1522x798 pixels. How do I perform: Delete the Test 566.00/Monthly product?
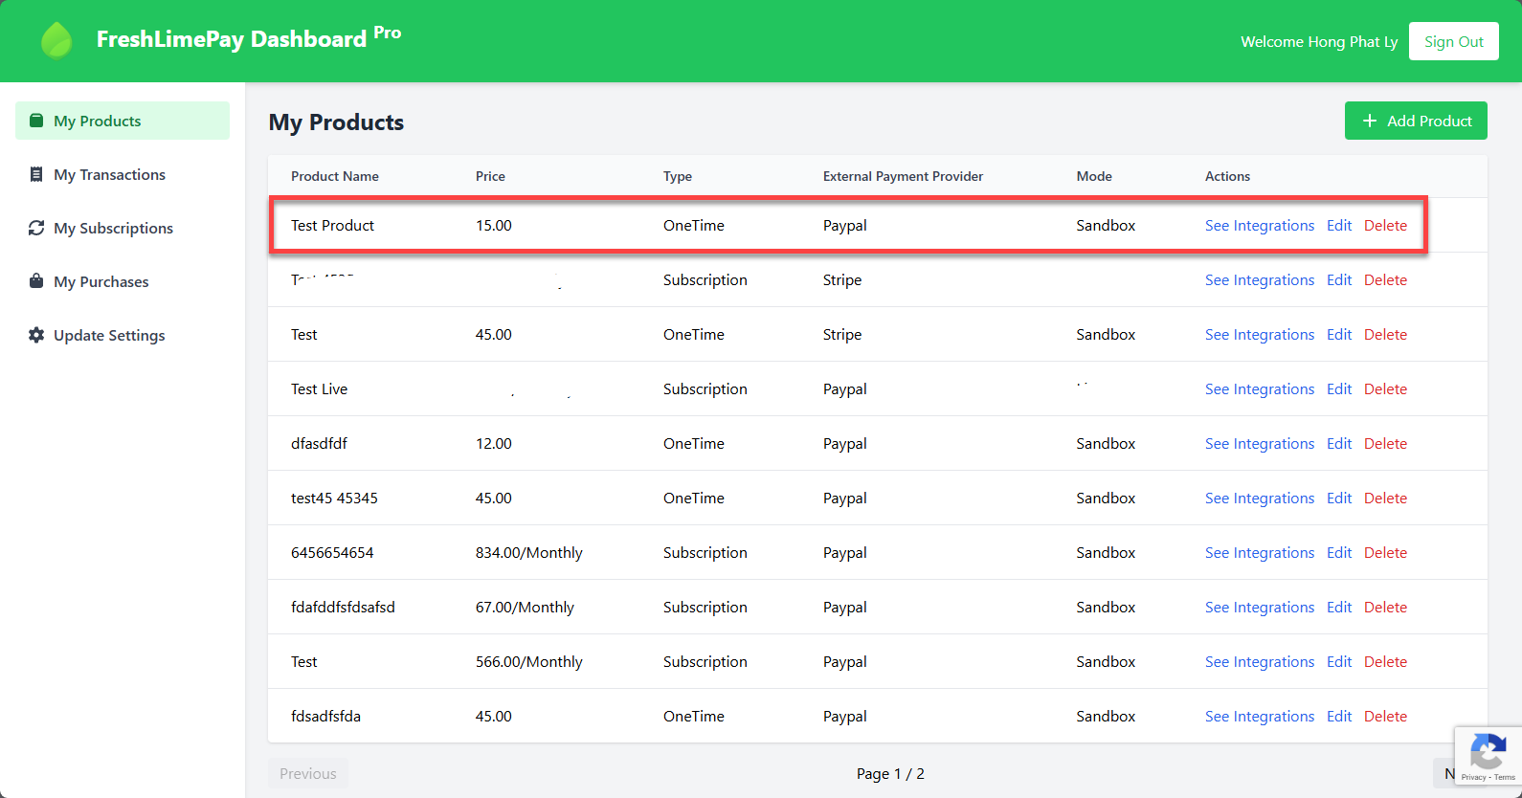[x=1385, y=661]
